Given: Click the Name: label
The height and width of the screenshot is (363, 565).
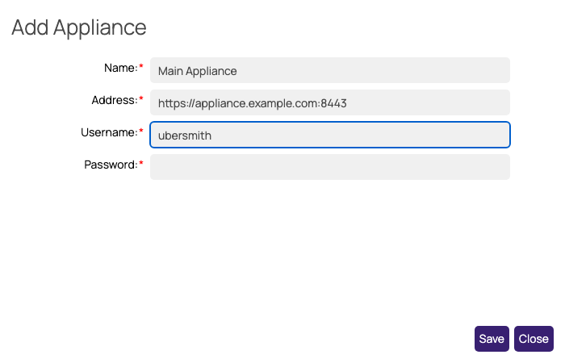Looking at the screenshot, I should coord(121,68).
